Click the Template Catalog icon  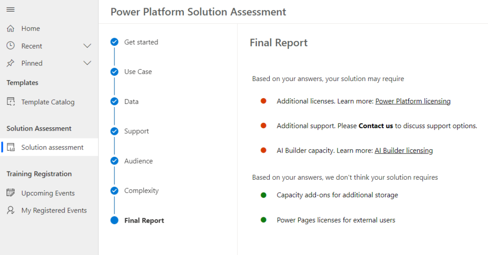coord(11,102)
